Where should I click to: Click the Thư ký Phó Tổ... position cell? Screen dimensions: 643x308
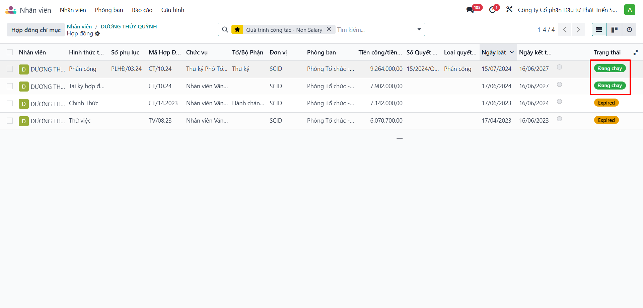tap(207, 69)
